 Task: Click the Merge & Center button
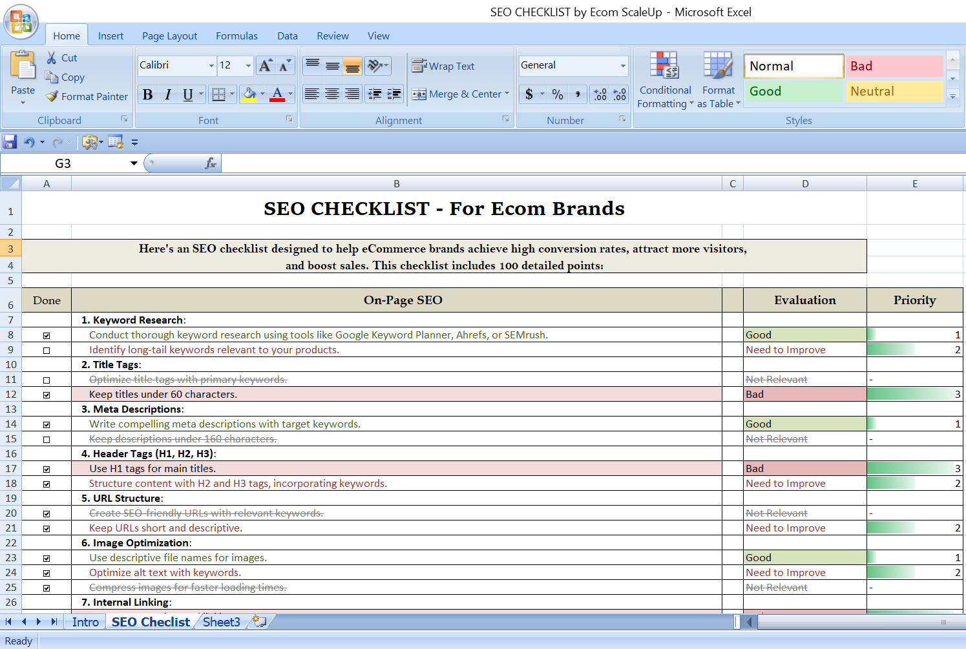tap(457, 94)
